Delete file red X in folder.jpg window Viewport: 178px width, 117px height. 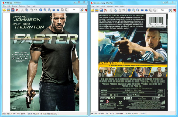click(17, 10)
